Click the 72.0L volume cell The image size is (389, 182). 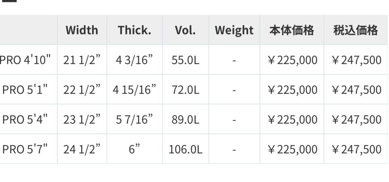[x=185, y=90]
